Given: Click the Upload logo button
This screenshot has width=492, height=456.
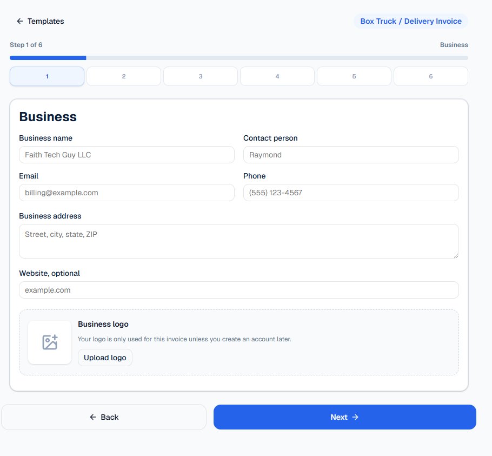Looking at the screenshot, I should pyautogui.click(x=105, y=358).
